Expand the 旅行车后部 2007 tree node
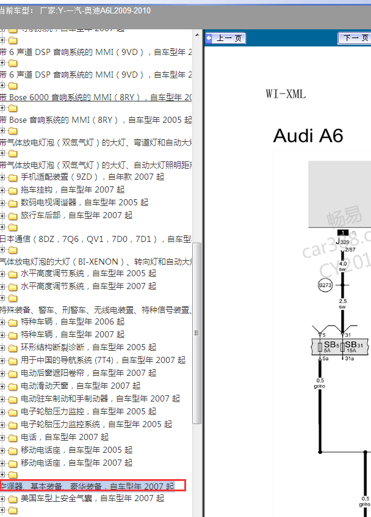Image resolution: width=371 pixels, height=517 pixels. pyautogui.click(x=2, y=216)
